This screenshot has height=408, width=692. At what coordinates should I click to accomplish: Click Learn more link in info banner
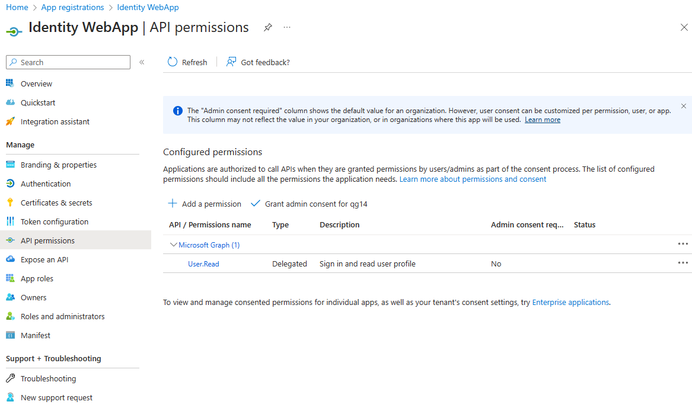coord(543,120)
